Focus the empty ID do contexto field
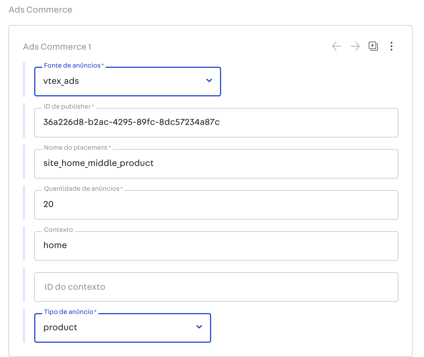The height and width of the screenshot is (357, 424). tap(216, 287)
